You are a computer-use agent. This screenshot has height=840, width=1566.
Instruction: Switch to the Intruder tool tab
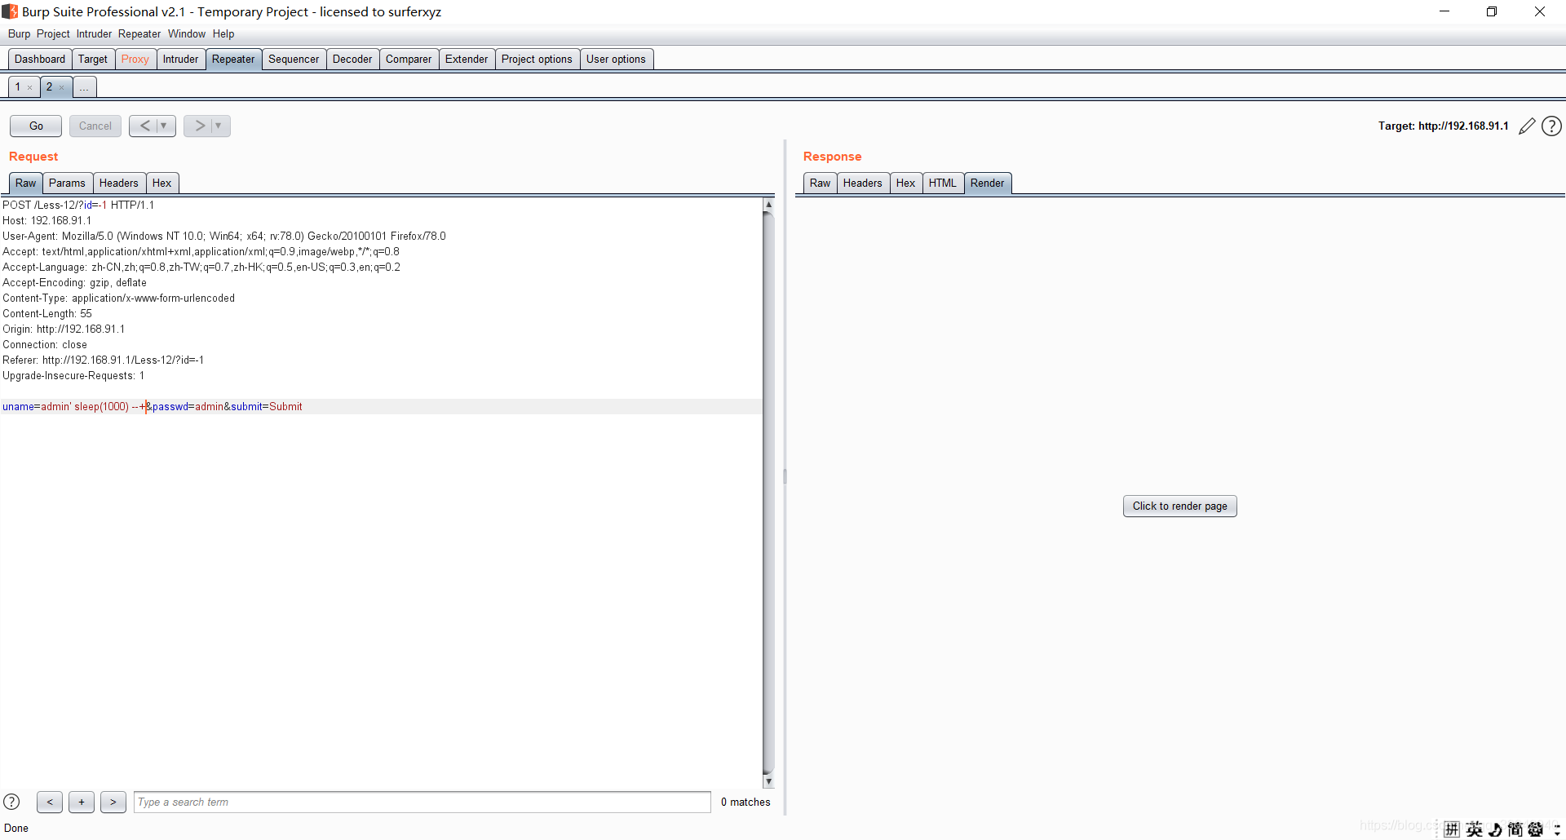[x=180, y=60]
